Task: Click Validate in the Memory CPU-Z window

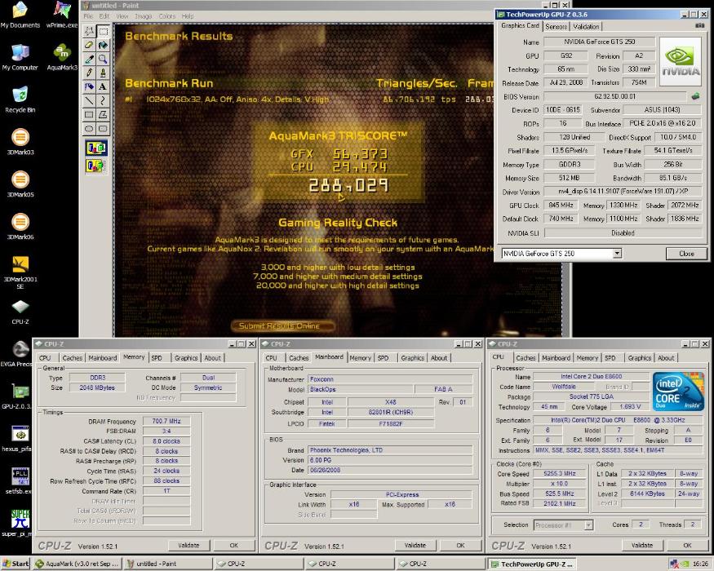Action: point(188,545)
